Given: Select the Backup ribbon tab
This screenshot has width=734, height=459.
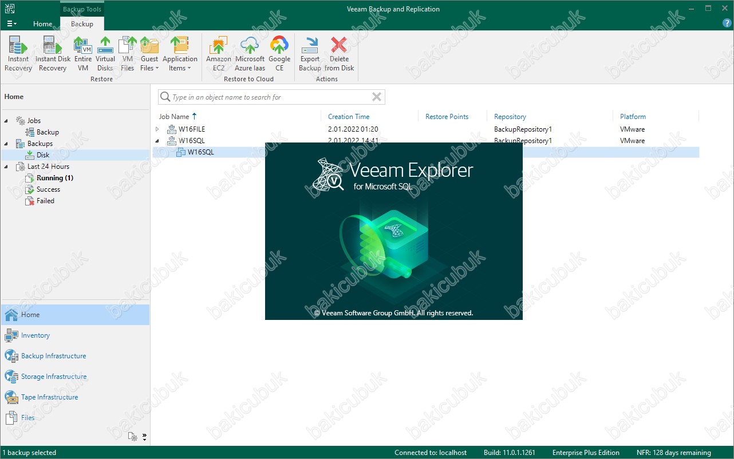Looking at the screenshot, I should 82,24.
